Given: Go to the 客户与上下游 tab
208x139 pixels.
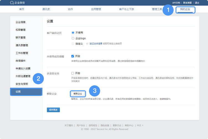Looking at the screenshot, I should [126, 9].
